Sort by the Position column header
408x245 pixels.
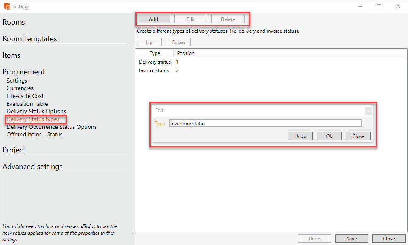coord(185,53)
